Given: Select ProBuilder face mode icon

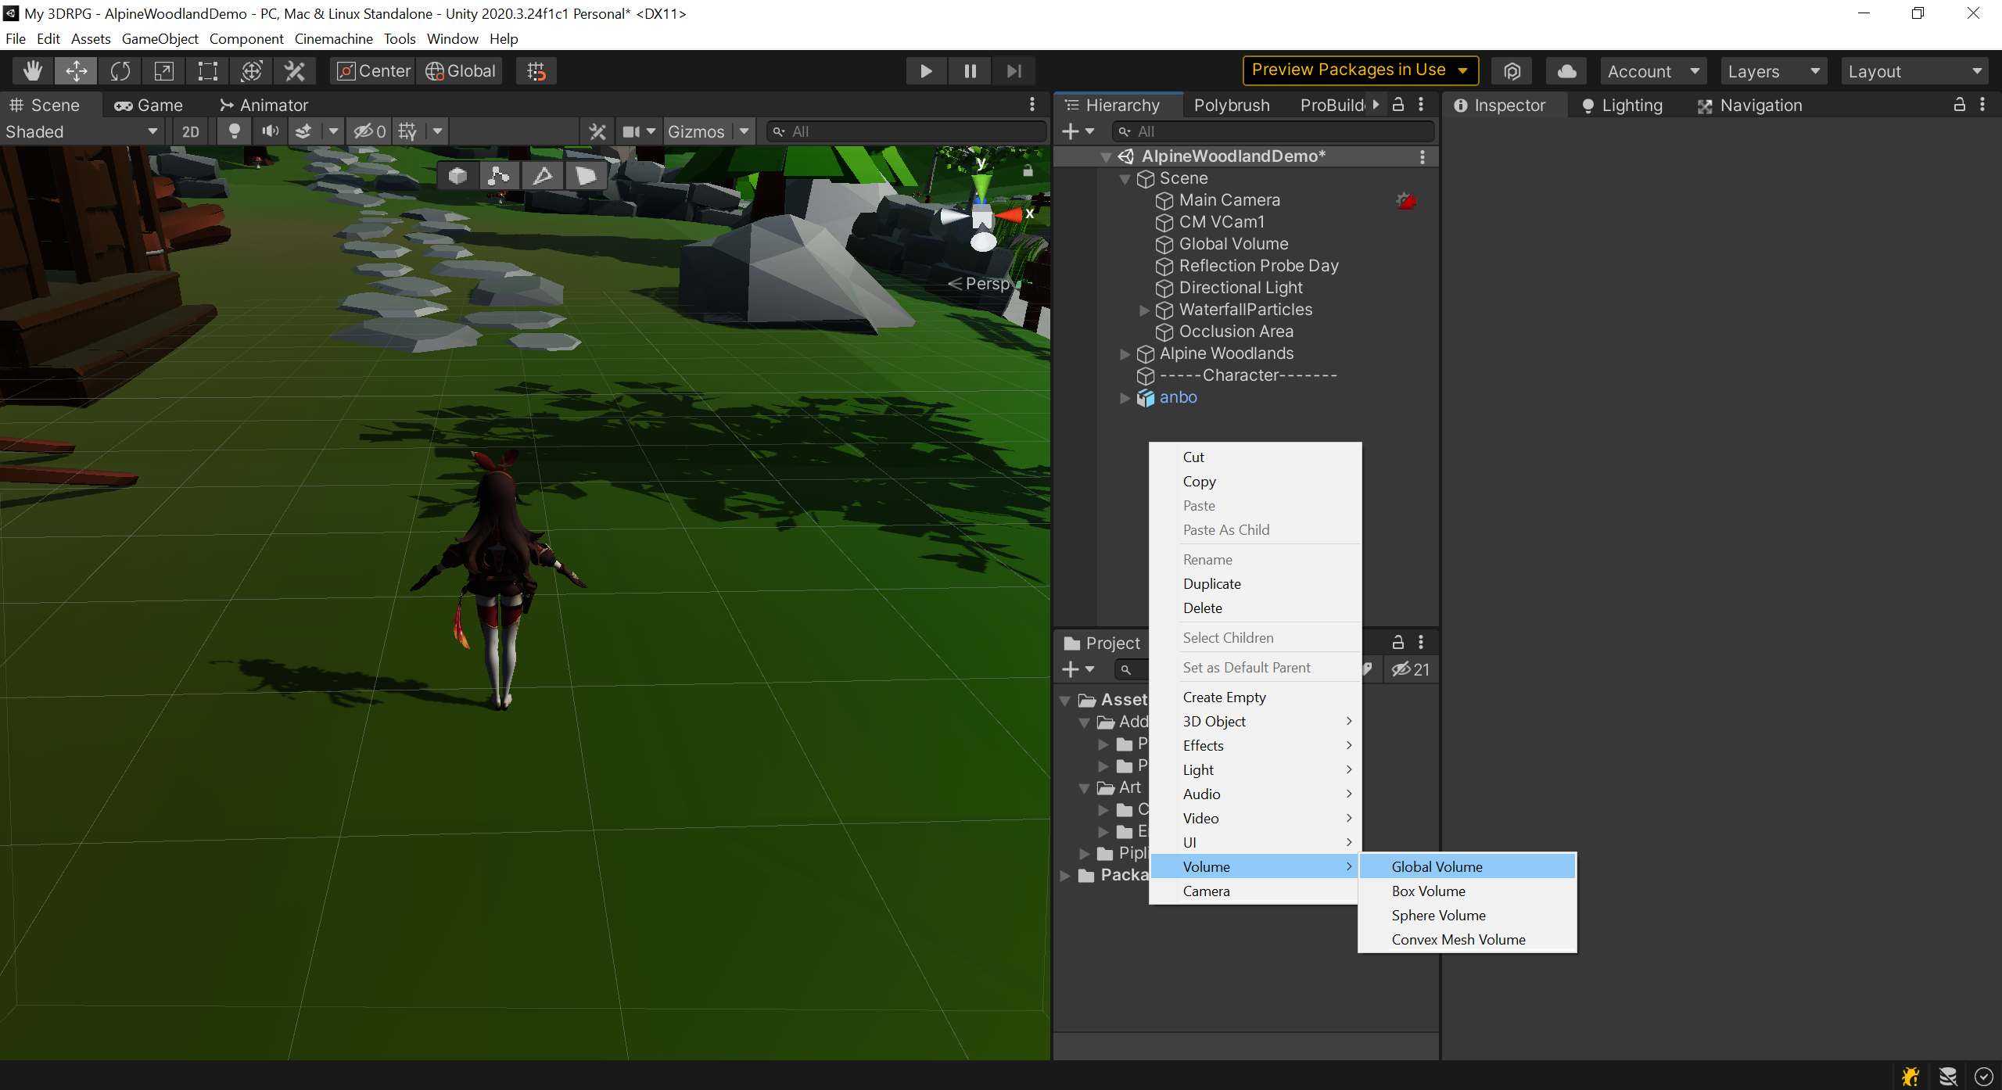Looking at the screenshot, I should point(586,176).
